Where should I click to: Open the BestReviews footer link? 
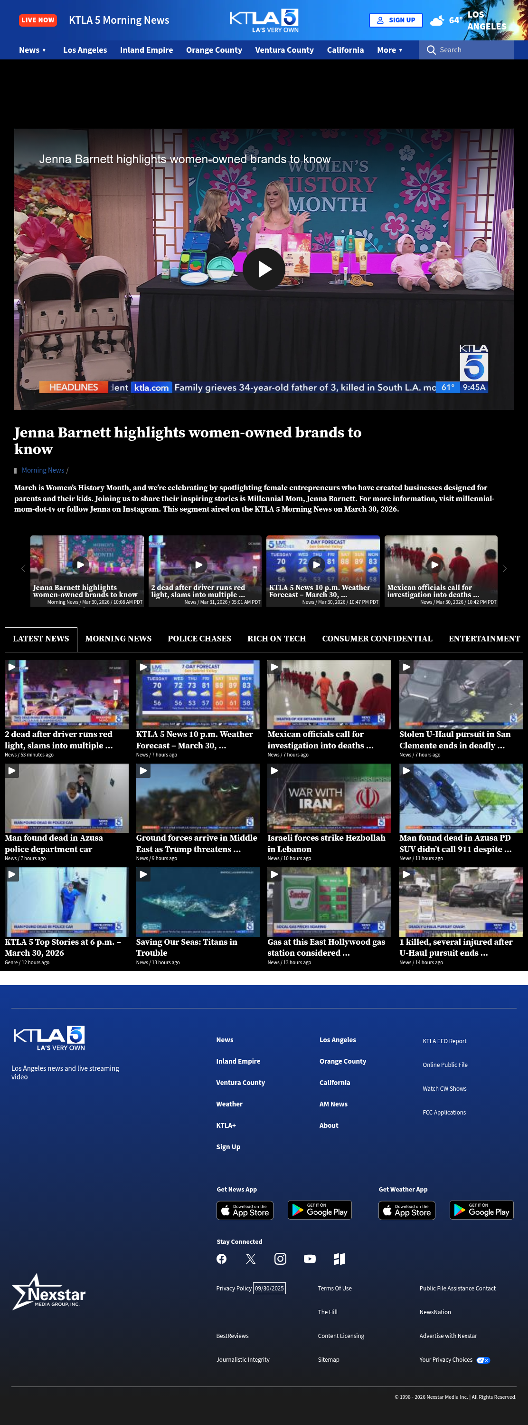233,1336
